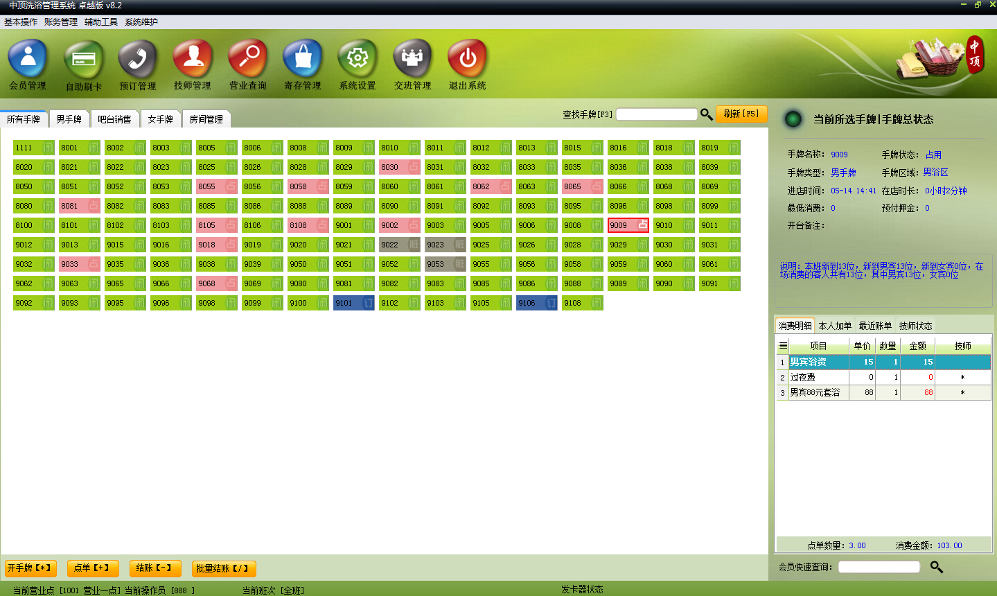Select occupied locker tag 8030

point(399,167)
